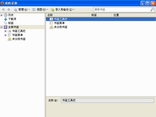The image size is (156, 117).
Task: Expand 书签菜单 in the sidebar tree
Action: (x=5, y=35)
